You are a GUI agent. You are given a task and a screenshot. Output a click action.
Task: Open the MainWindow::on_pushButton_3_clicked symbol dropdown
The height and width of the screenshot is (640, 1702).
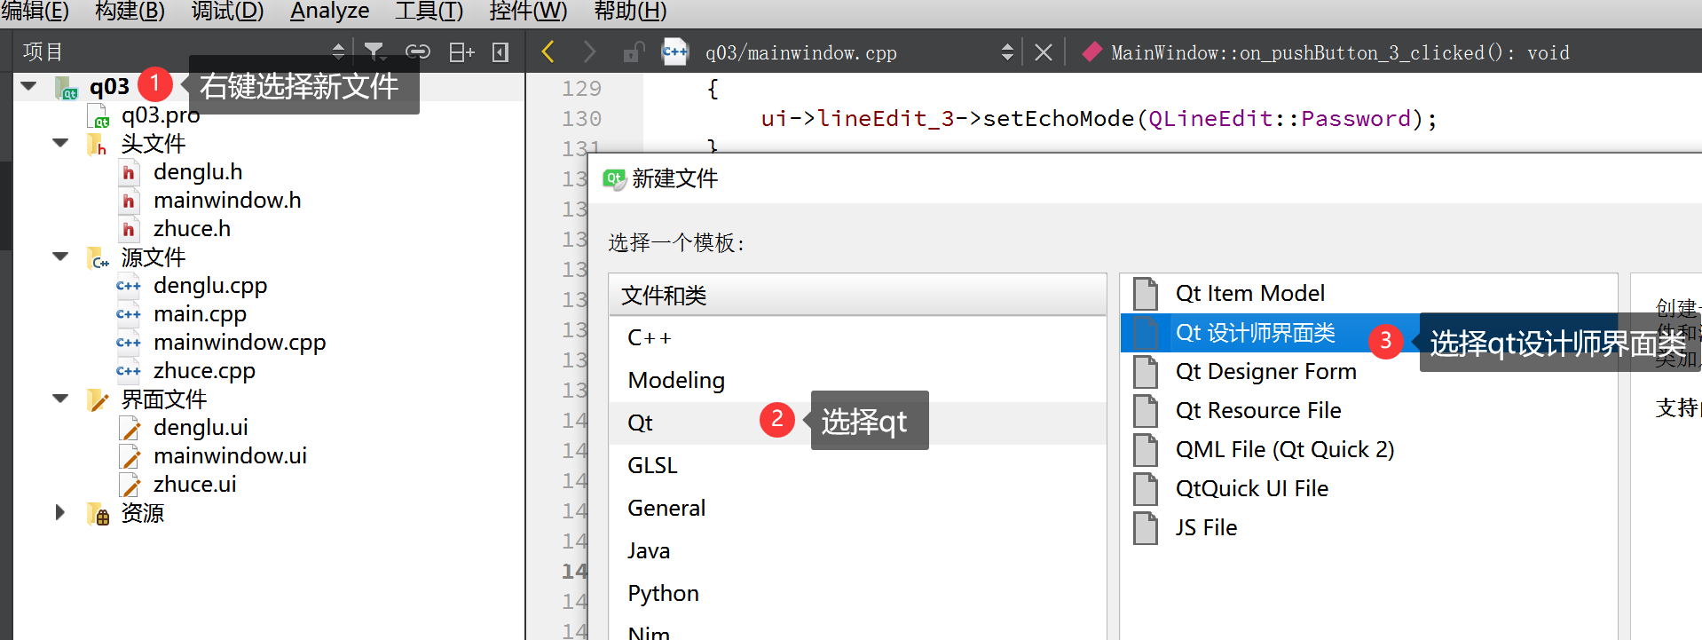[x=1339, y=52]
